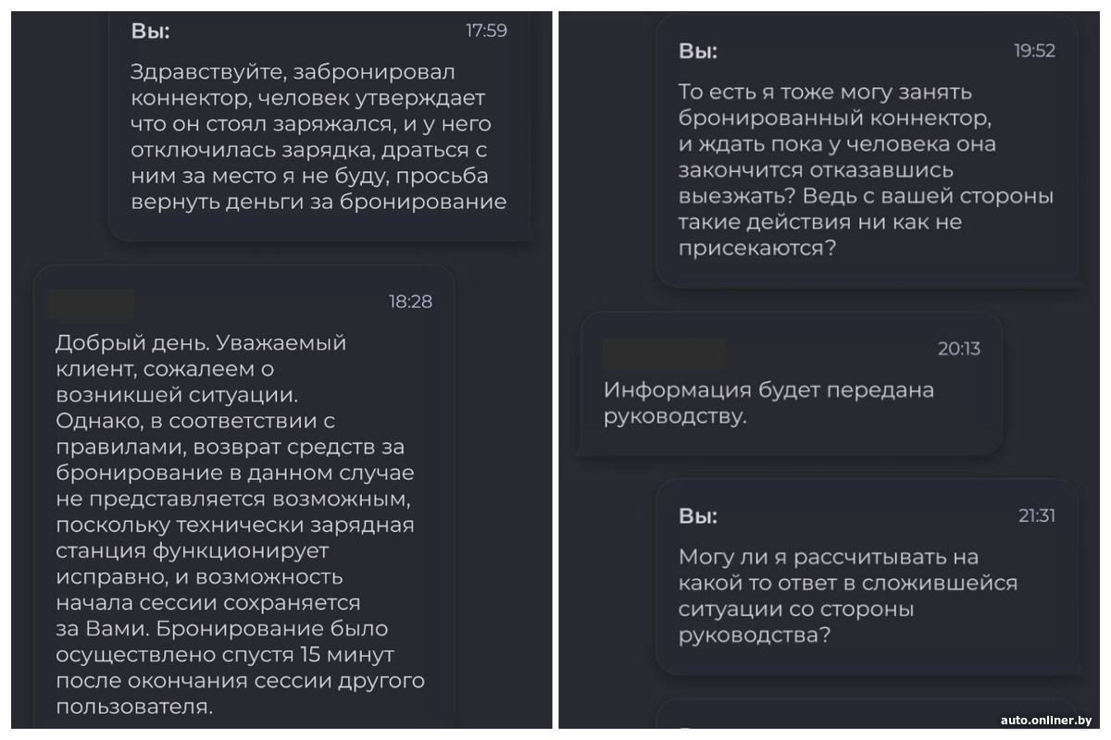Viewport: 1111px width, 740px height.
Task: Click the "Вы:" label on the 19:52 message
Action: pos(698,50)
